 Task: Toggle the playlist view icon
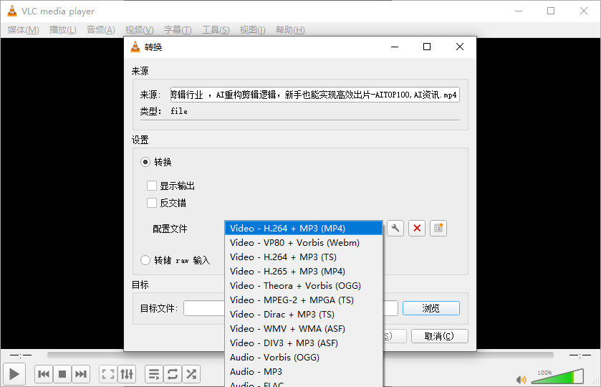click(154, 374)
